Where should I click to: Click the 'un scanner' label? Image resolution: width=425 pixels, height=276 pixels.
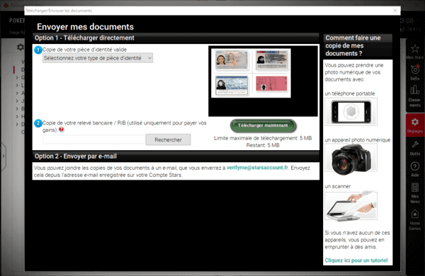pyautogui.click(x=338, y=186)
